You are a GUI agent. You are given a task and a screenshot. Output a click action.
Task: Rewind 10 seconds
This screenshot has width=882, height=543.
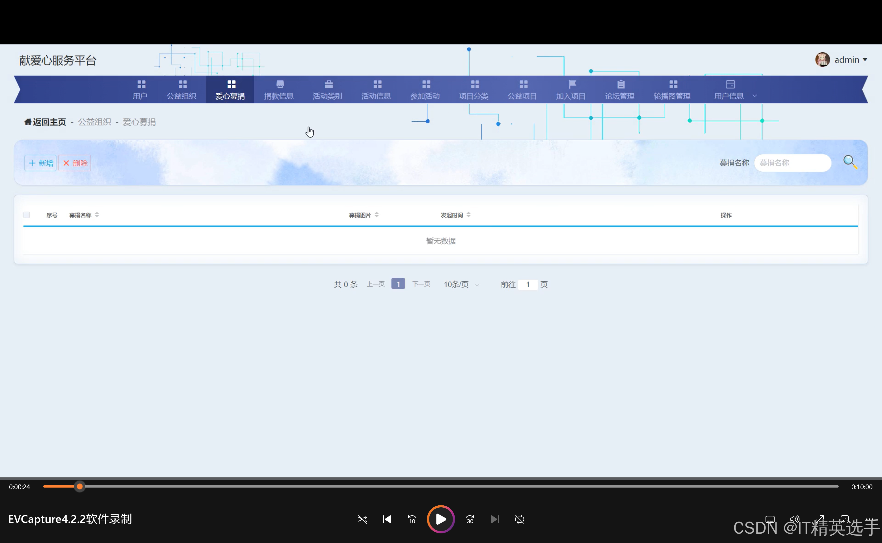click(412, 519)
